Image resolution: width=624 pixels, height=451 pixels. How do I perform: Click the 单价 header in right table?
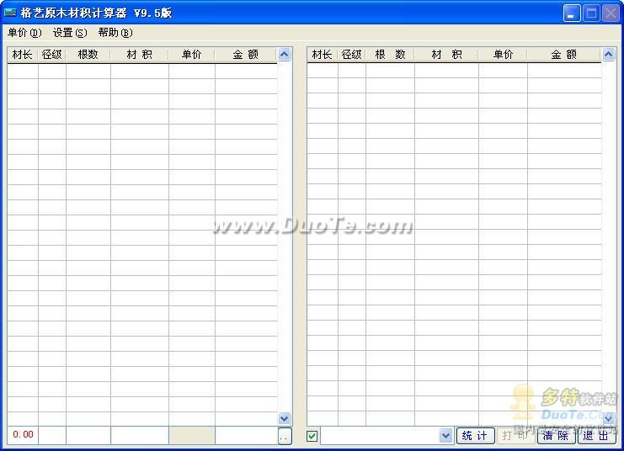point(503,55)
